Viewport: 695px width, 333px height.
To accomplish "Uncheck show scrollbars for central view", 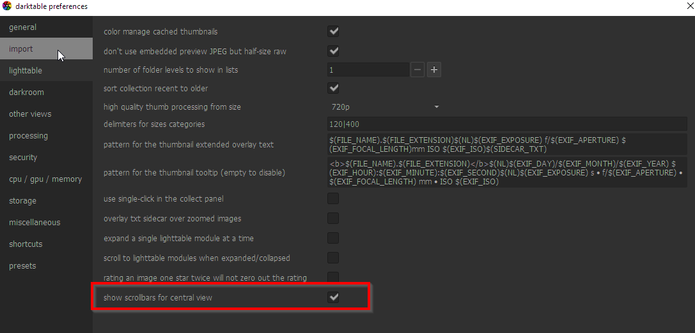I will [333, 297].
